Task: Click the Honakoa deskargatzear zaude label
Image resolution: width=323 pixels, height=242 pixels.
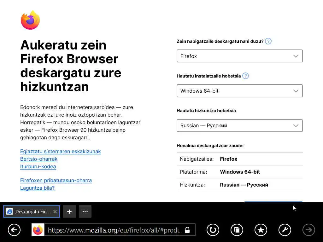Action: point(210,146)
